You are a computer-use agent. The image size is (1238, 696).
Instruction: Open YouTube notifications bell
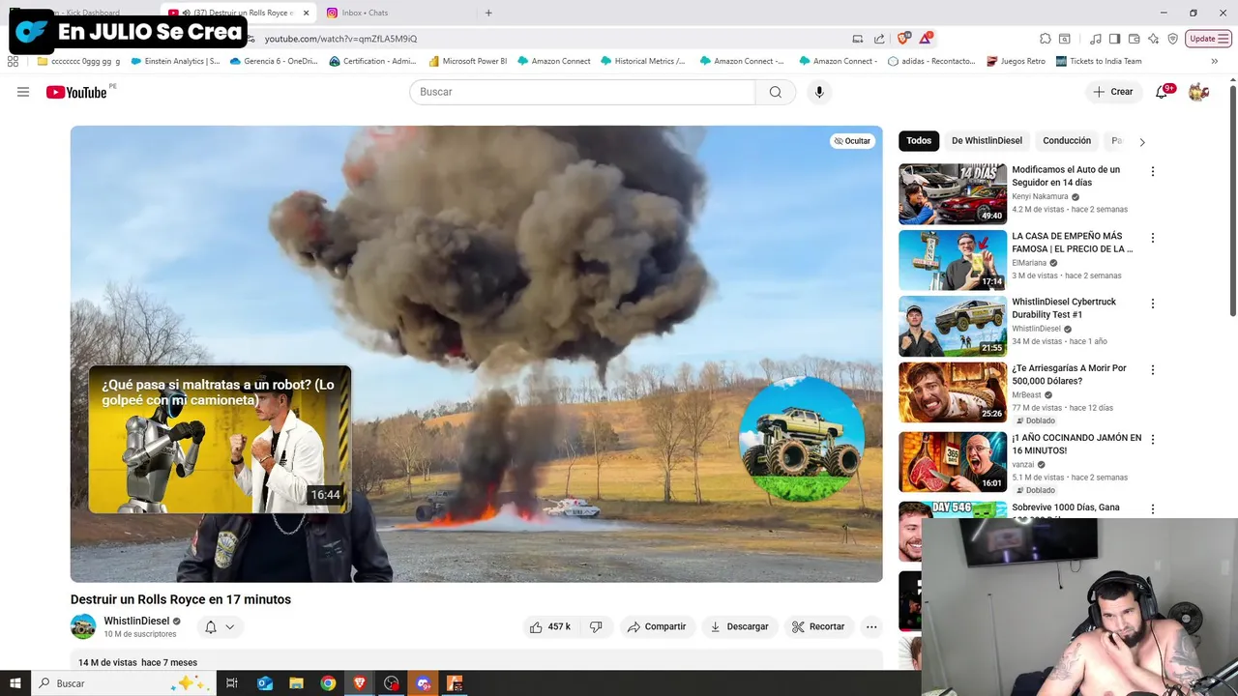(x=1164, y=92)
